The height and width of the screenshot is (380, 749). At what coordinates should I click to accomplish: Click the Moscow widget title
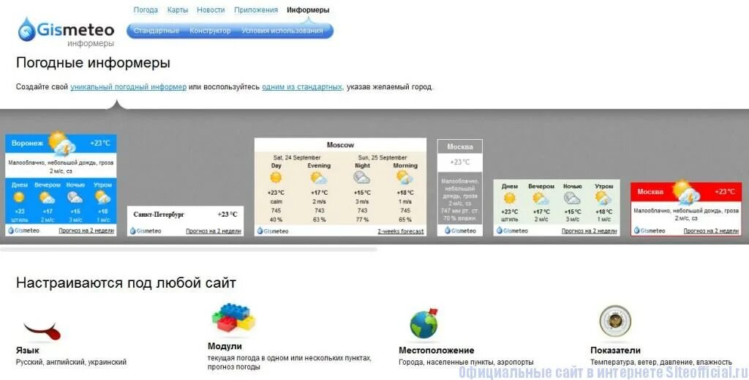[341, 145]
